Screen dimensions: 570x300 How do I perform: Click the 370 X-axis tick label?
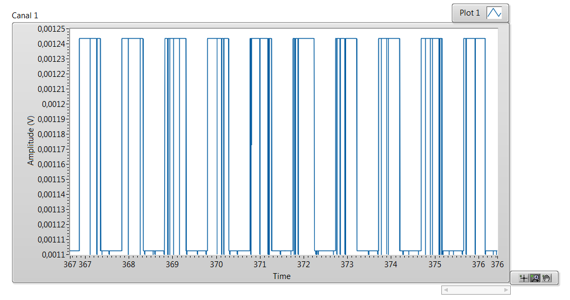[x=216, y=265]
